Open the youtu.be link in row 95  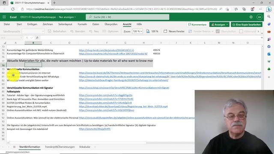click(95, 129)
